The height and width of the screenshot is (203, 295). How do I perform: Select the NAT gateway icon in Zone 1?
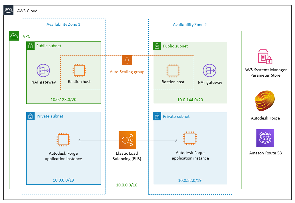point(43,71)
